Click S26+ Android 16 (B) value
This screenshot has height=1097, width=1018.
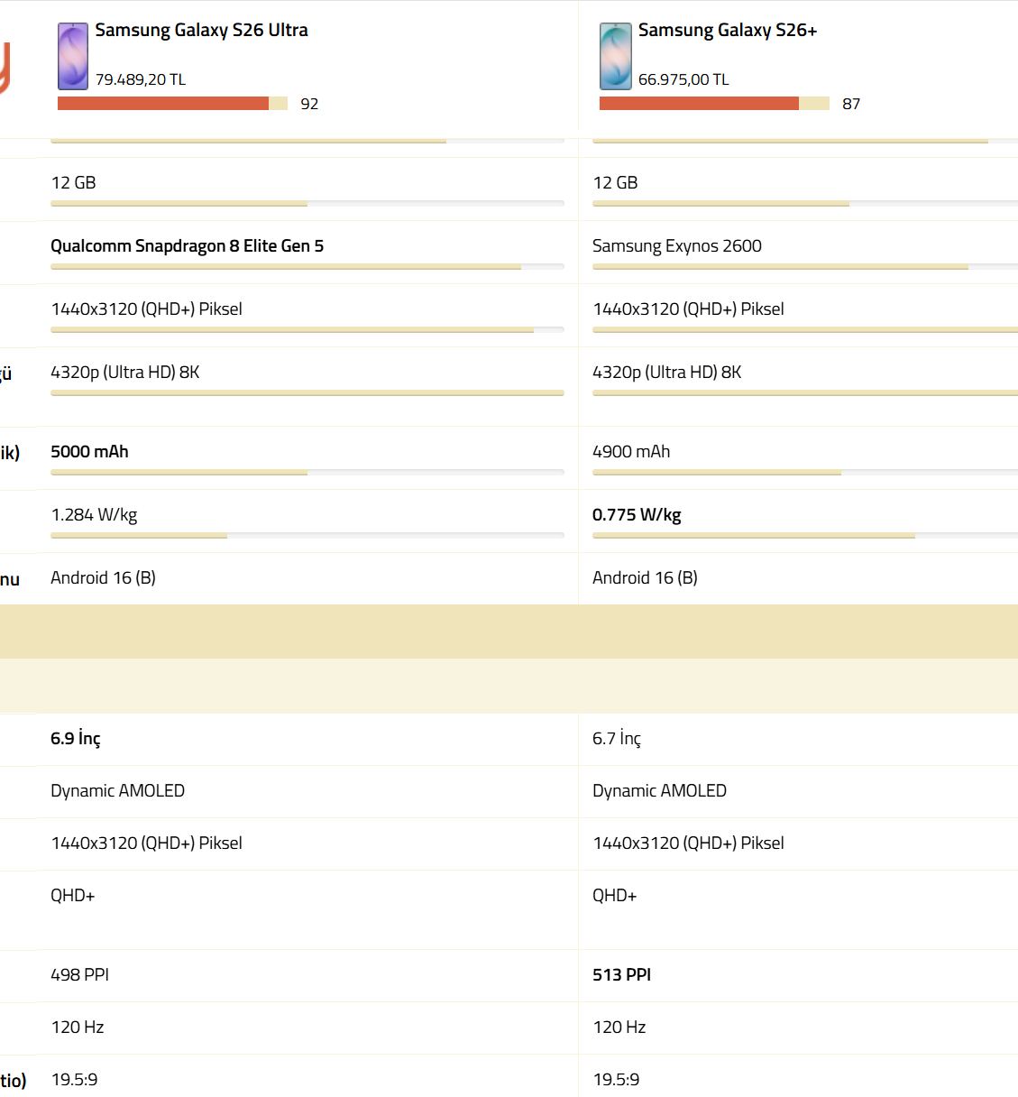click(x=645, y=577)
